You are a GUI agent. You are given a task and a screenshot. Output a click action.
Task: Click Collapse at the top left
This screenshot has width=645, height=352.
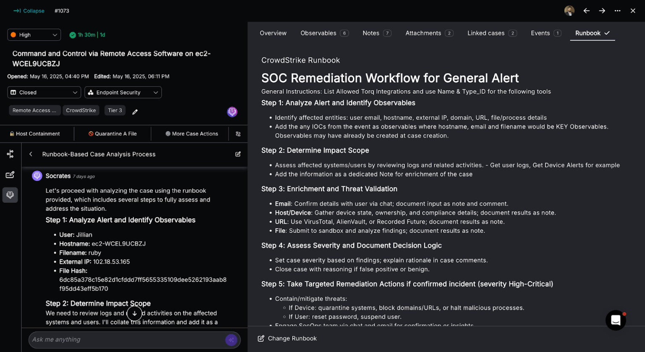(29, 11)
